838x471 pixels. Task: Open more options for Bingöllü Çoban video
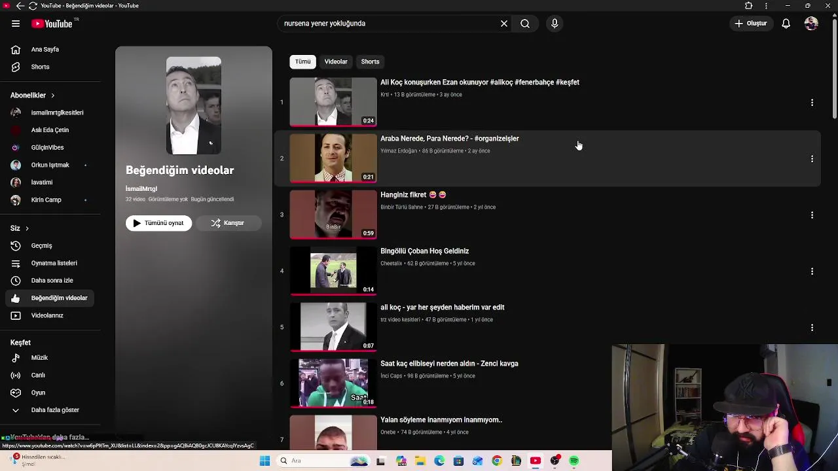[x=812, y=271]
